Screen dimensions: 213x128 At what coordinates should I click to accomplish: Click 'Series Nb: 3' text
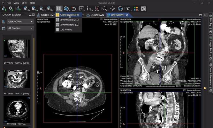(x=196, y=79)
